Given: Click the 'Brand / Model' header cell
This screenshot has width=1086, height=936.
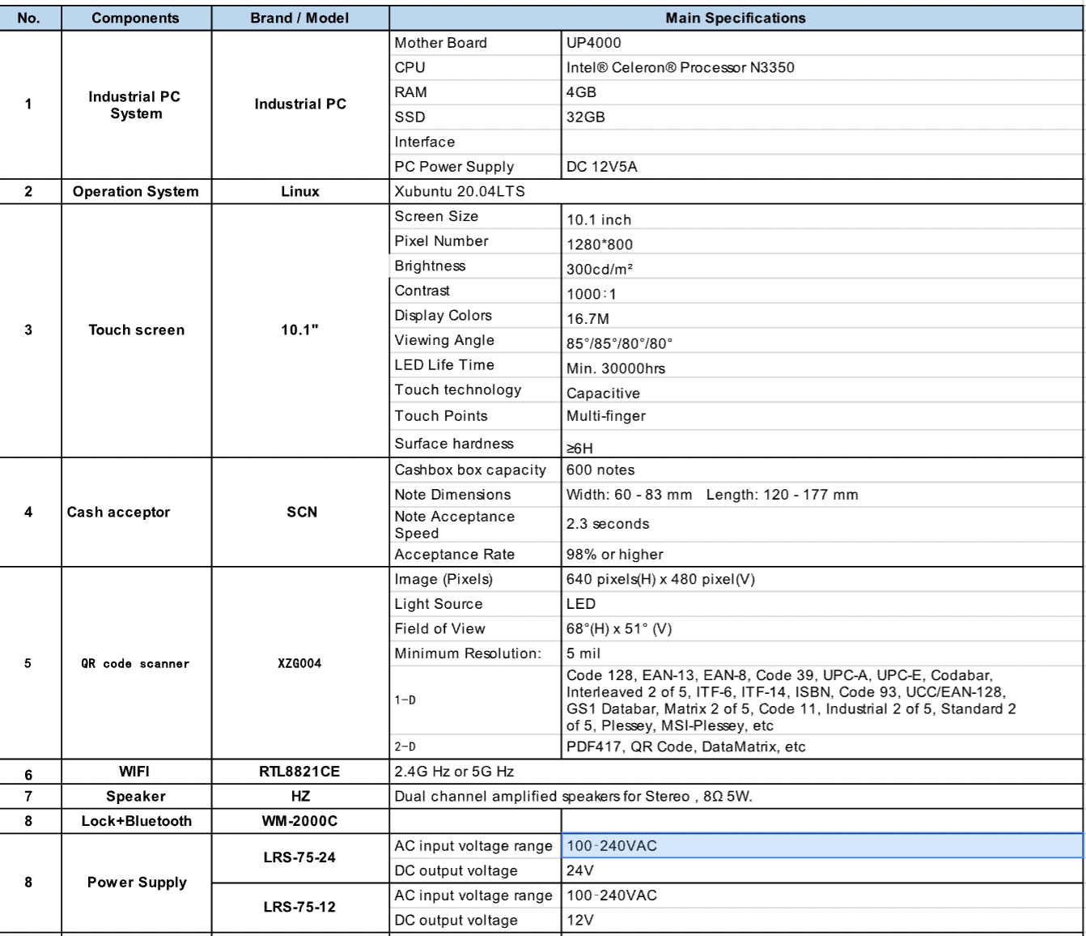Looking at the screenshot, I should coord(300,18).
